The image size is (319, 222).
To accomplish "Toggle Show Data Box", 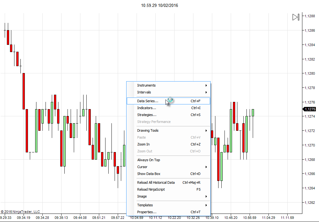I will coord(168,174).
